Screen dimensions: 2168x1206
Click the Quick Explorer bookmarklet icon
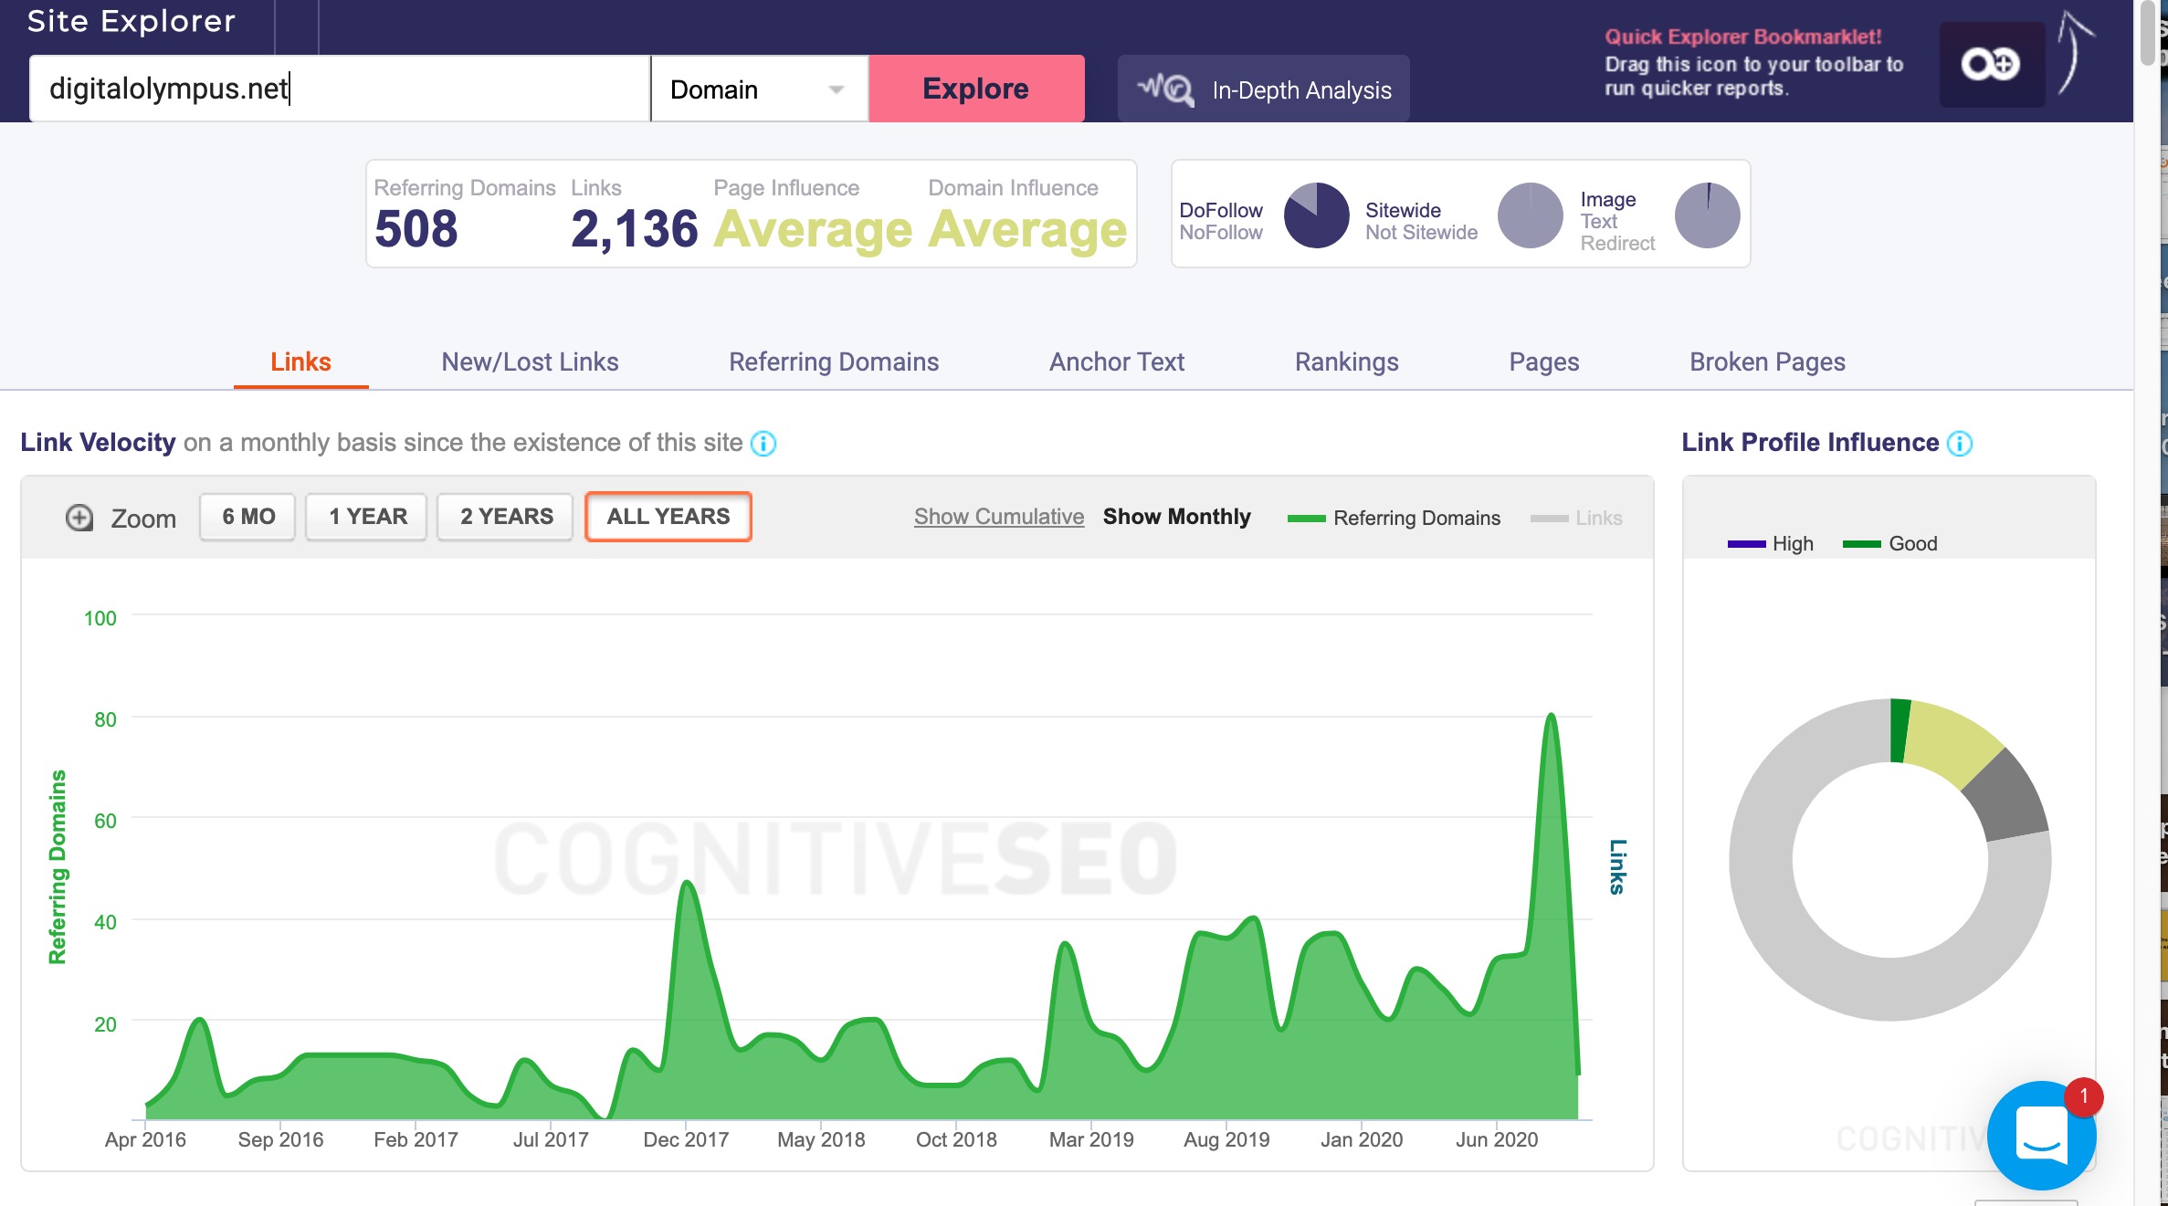(1992, 64)
